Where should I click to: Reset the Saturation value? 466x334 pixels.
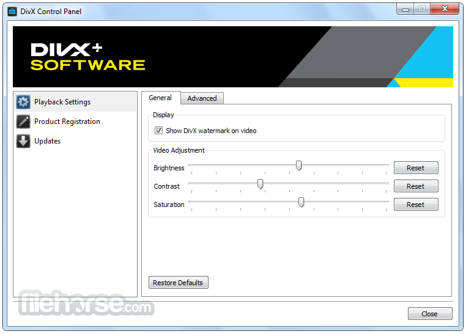(x=416, y=205)
